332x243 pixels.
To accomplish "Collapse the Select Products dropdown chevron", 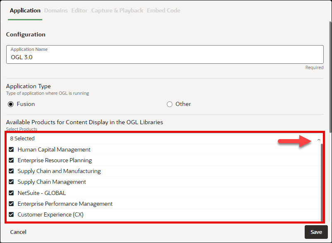I will coord(319,140).
